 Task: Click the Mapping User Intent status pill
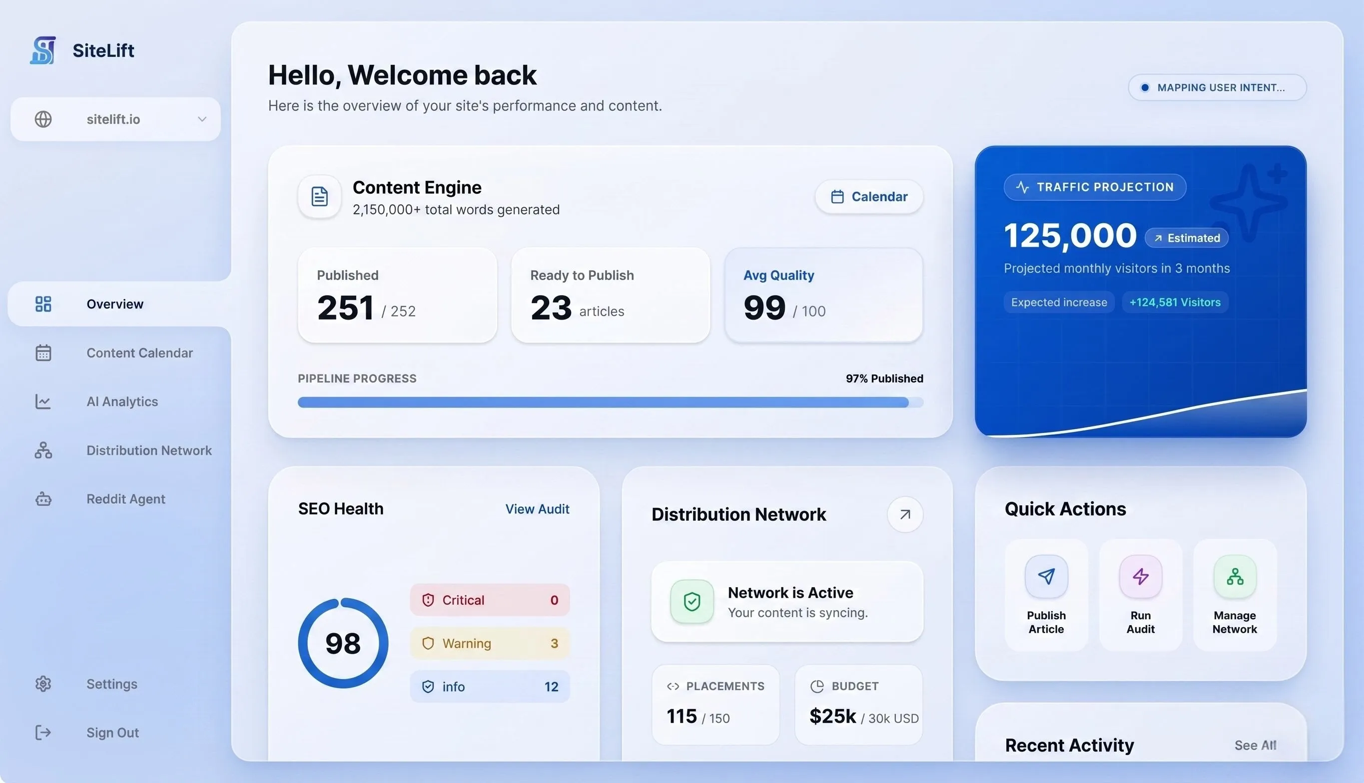(1217, 87)
